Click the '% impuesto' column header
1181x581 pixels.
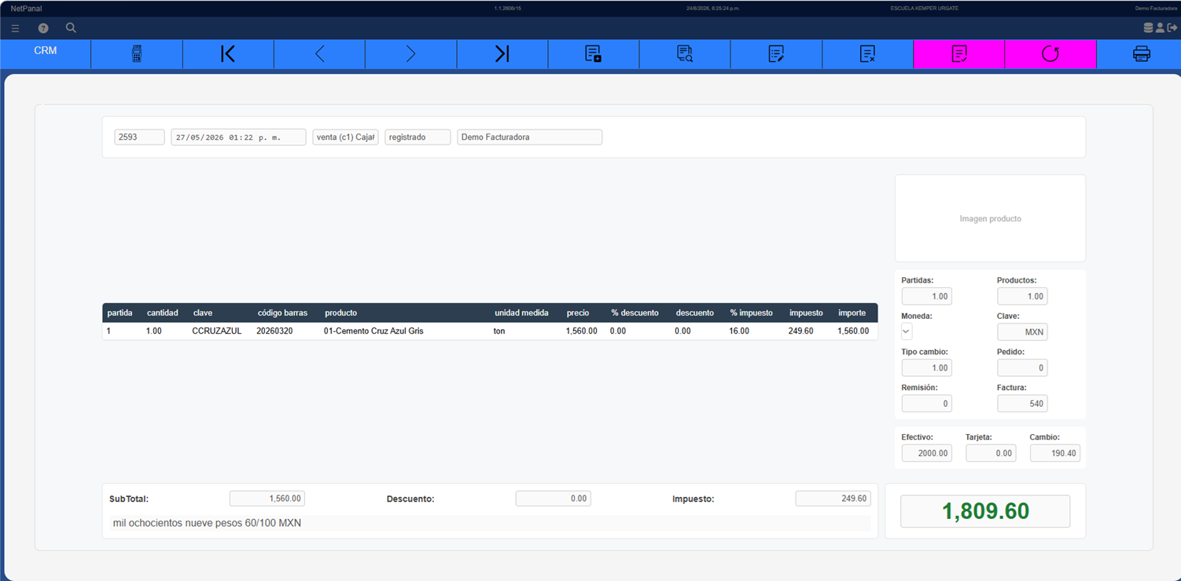pyautogui.click(x=751, y=312)
